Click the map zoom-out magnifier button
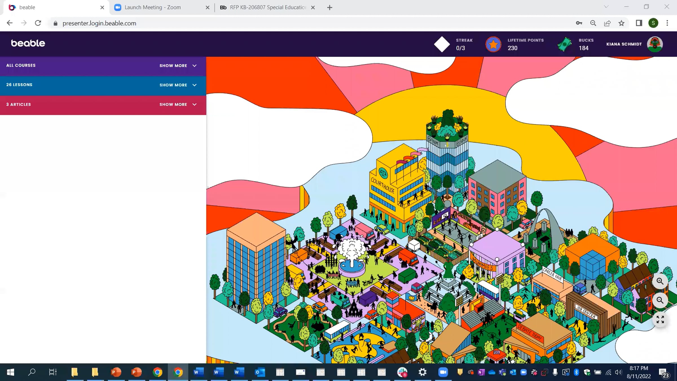The height and width of the screenshot is (381, 677). click(660, 300)
